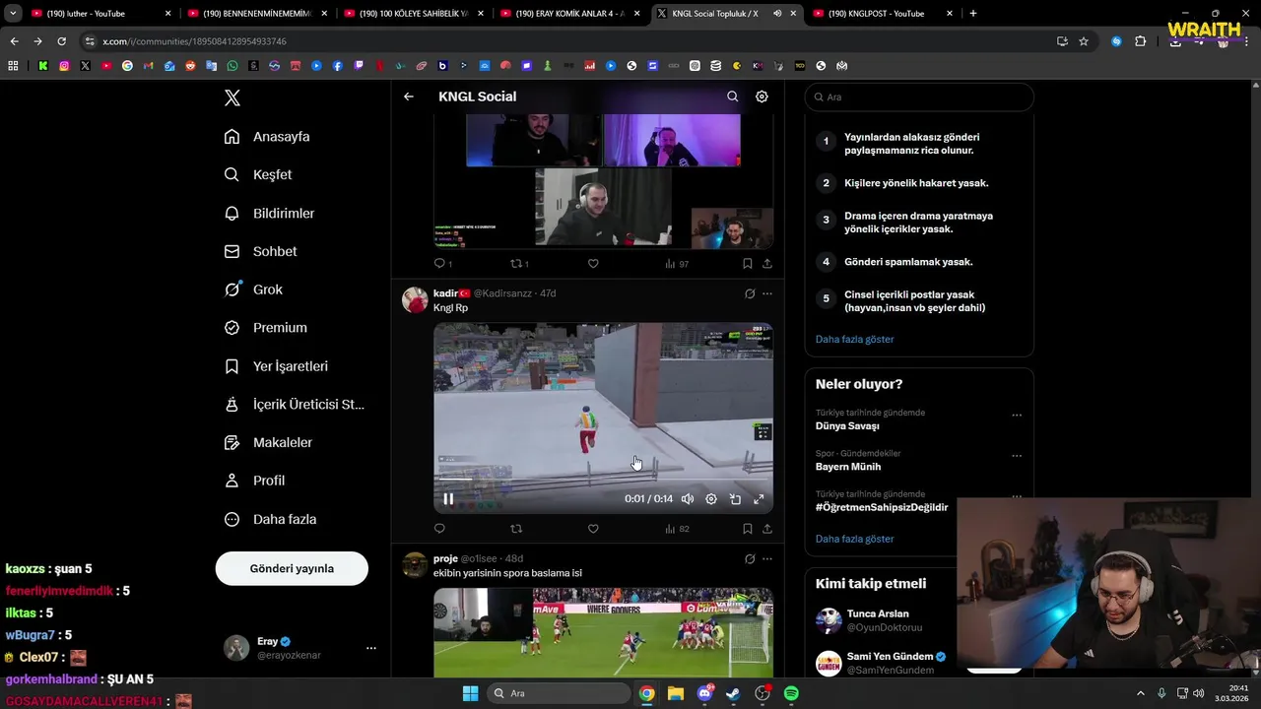Mute the KNGL Social tab audio
The height and width of the screenshot is (709, 1261).
[777, 14]
